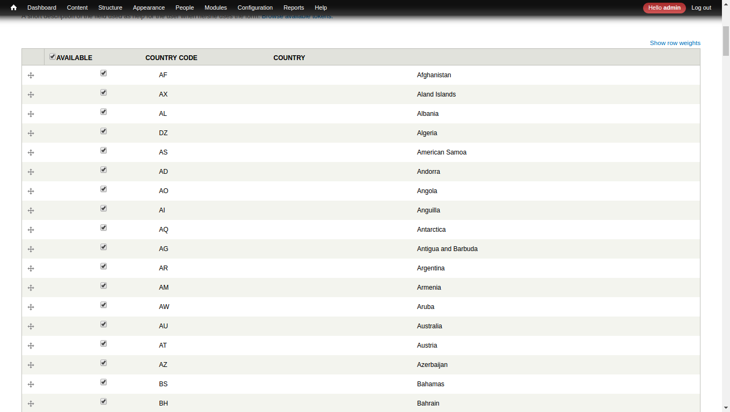Viewport: 730px width, 412px height.
Task: Select the drag handle next to Albania
Action: (31, 114)
